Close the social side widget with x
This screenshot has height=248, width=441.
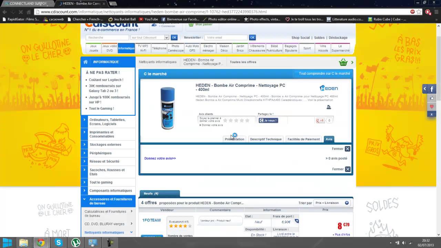pos(432,114)
